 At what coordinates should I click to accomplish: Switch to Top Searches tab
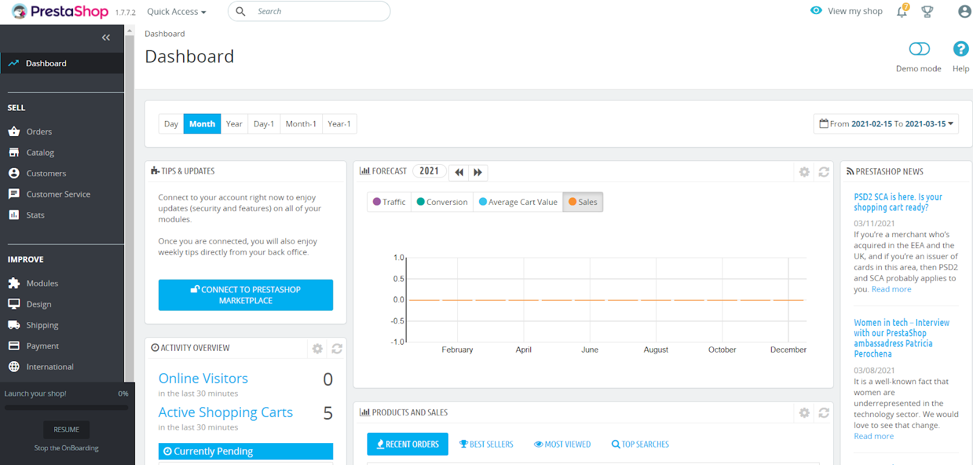coord(640,444)
